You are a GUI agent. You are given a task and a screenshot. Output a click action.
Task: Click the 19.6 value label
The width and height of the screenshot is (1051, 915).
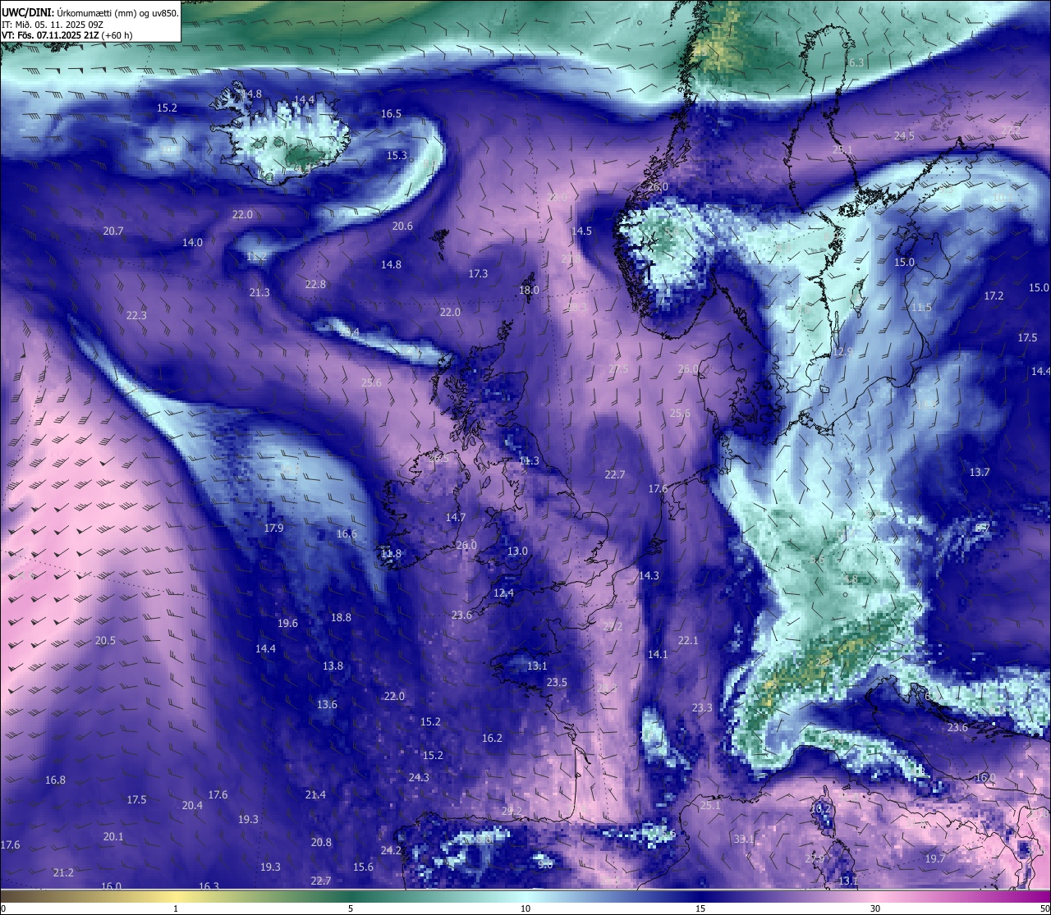[x=287, y=624]
